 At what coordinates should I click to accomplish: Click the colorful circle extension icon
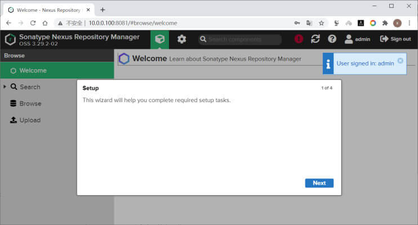[x=373, y=23]
